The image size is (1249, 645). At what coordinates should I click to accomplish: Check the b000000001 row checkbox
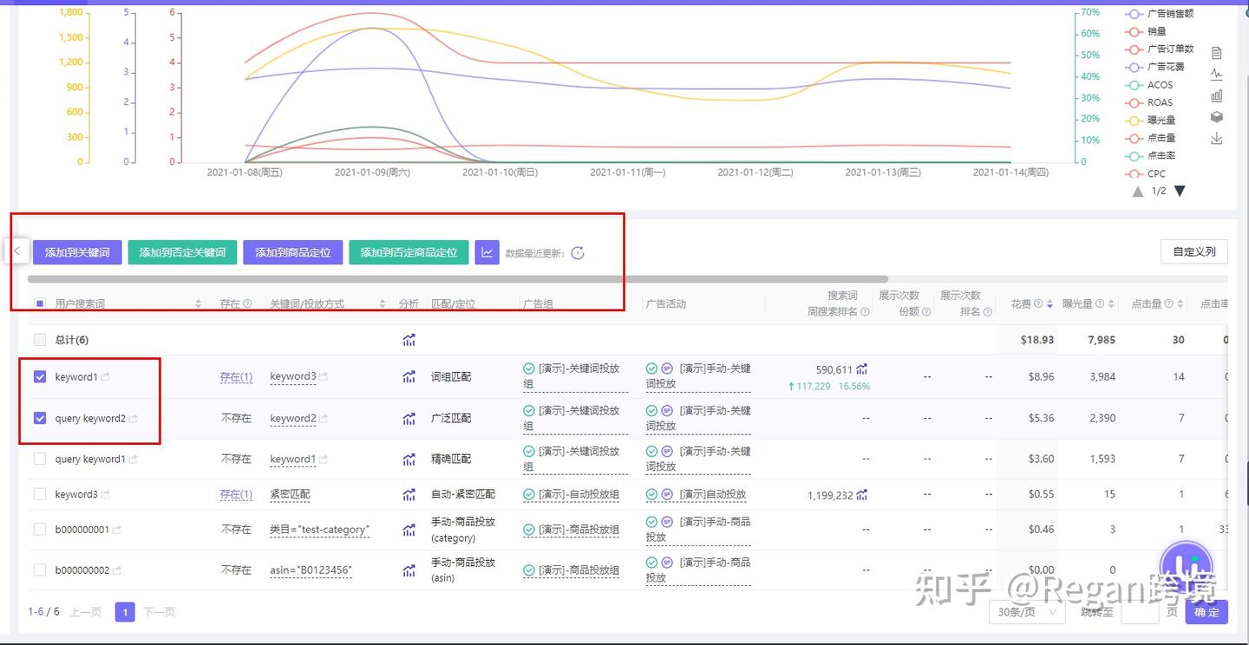tap(40, 530)
